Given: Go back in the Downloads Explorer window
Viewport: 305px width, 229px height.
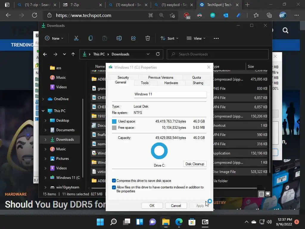Looking at the screenshot, I should pyautogui.click(x=45, y=54).
